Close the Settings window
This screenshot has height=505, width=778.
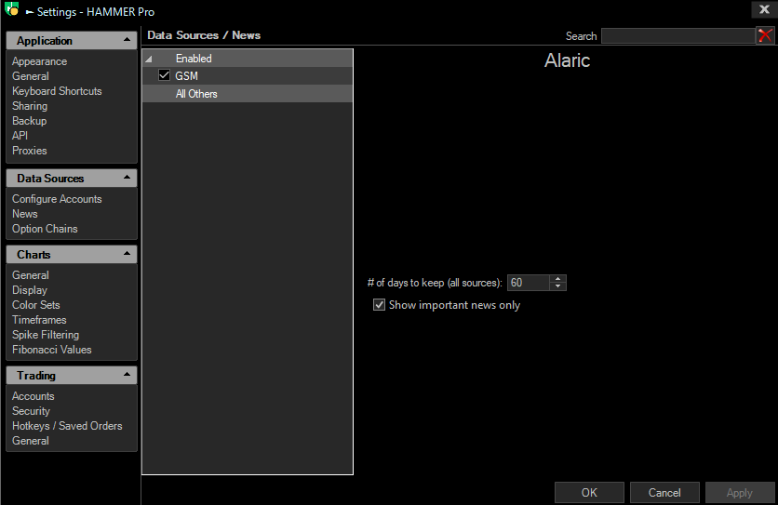[x=765, y=9]
